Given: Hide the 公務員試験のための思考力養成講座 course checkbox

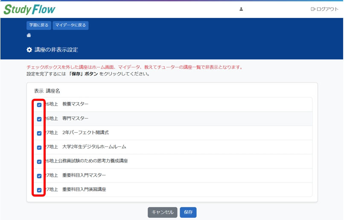Looking at the screenshot, I should pos(39,162).
